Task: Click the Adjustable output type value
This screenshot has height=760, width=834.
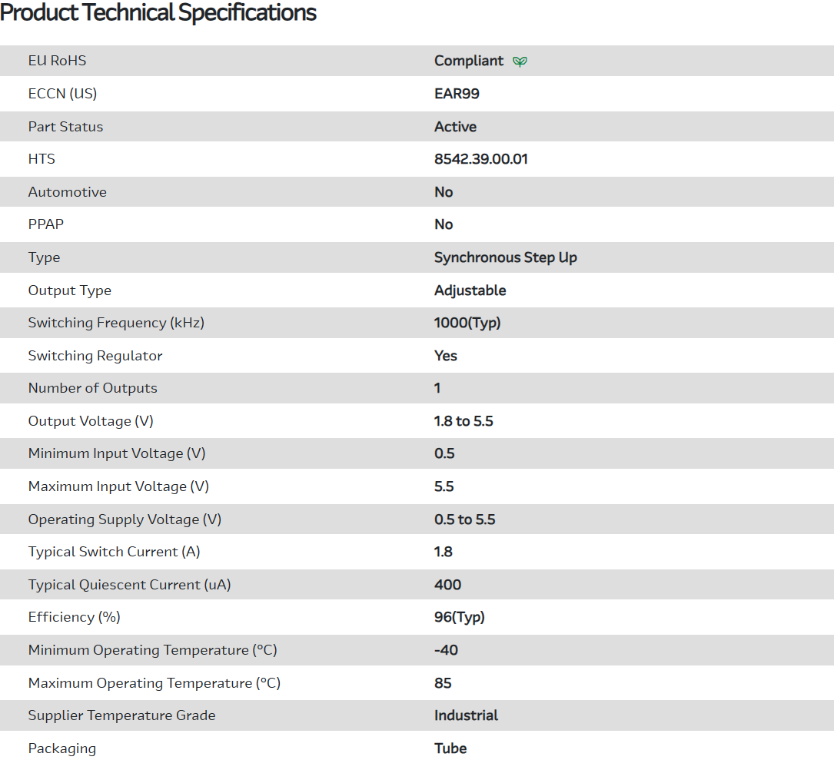Action: [x=470, y=290]
